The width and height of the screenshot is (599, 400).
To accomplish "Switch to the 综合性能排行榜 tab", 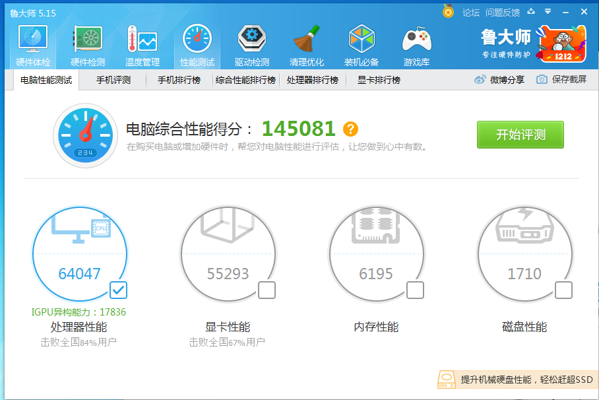I will click(x=245, y=80).
